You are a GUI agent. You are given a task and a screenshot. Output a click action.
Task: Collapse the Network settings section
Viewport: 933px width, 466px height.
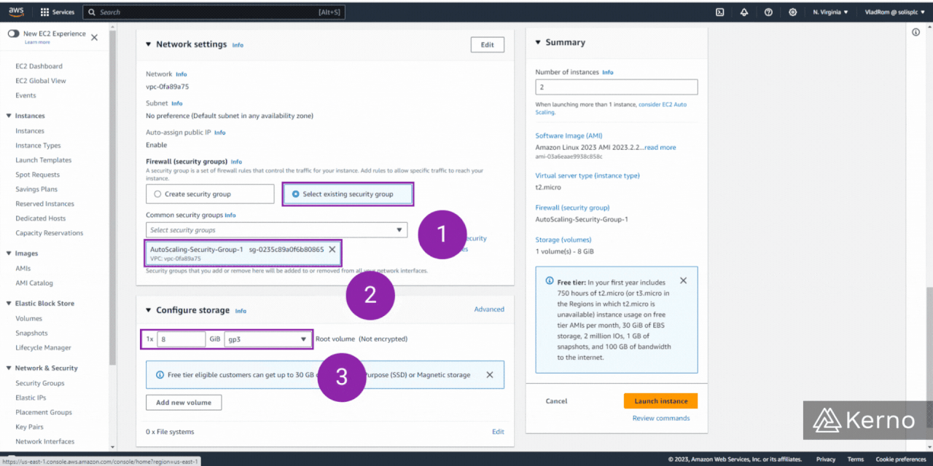click(149, 44)
